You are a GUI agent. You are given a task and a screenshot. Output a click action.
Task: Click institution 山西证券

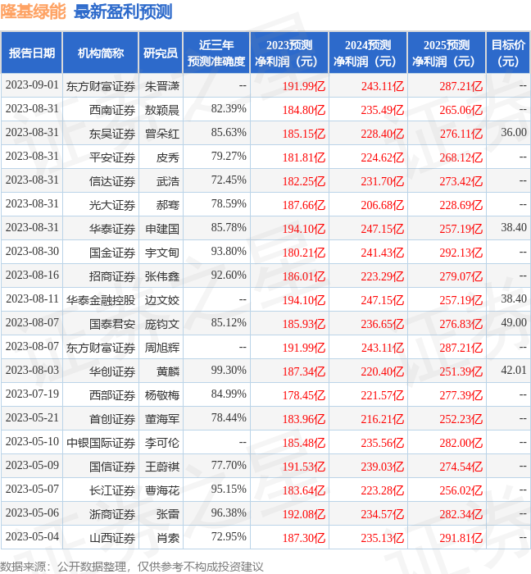point(112,538)
